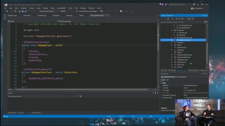225x126 pixels.
Task: Open the View menu
Action: 16,8
